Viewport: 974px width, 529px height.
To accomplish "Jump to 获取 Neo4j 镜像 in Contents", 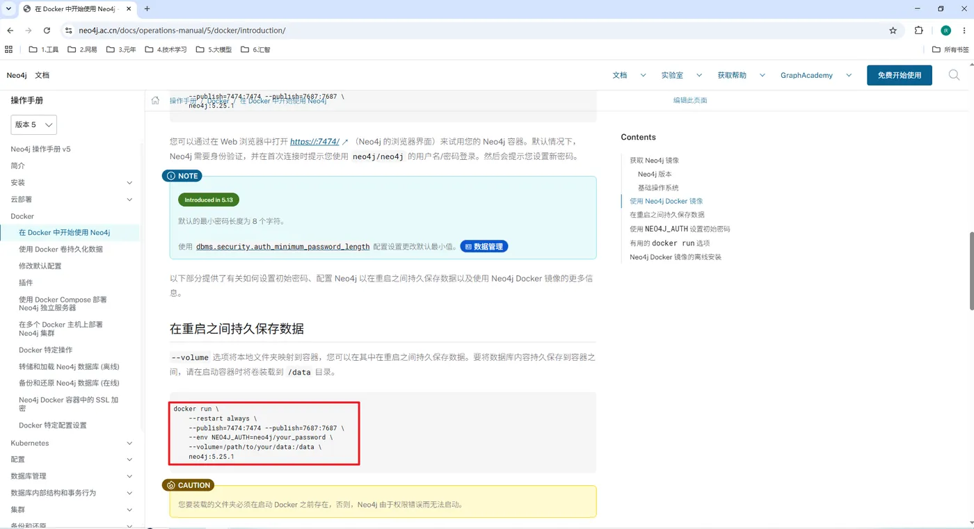I will (654, 160).
